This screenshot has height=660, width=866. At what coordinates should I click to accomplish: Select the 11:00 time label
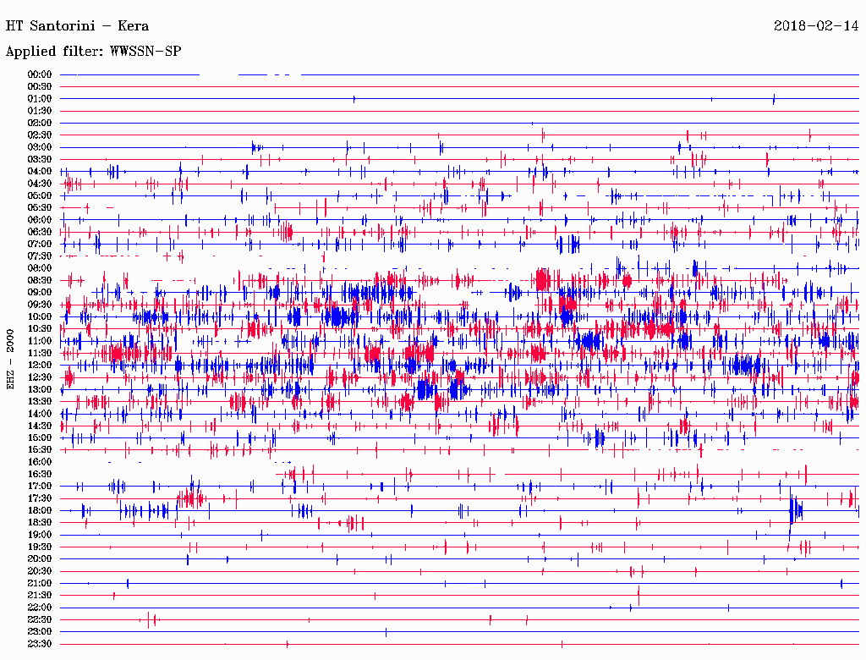(40, 341)
